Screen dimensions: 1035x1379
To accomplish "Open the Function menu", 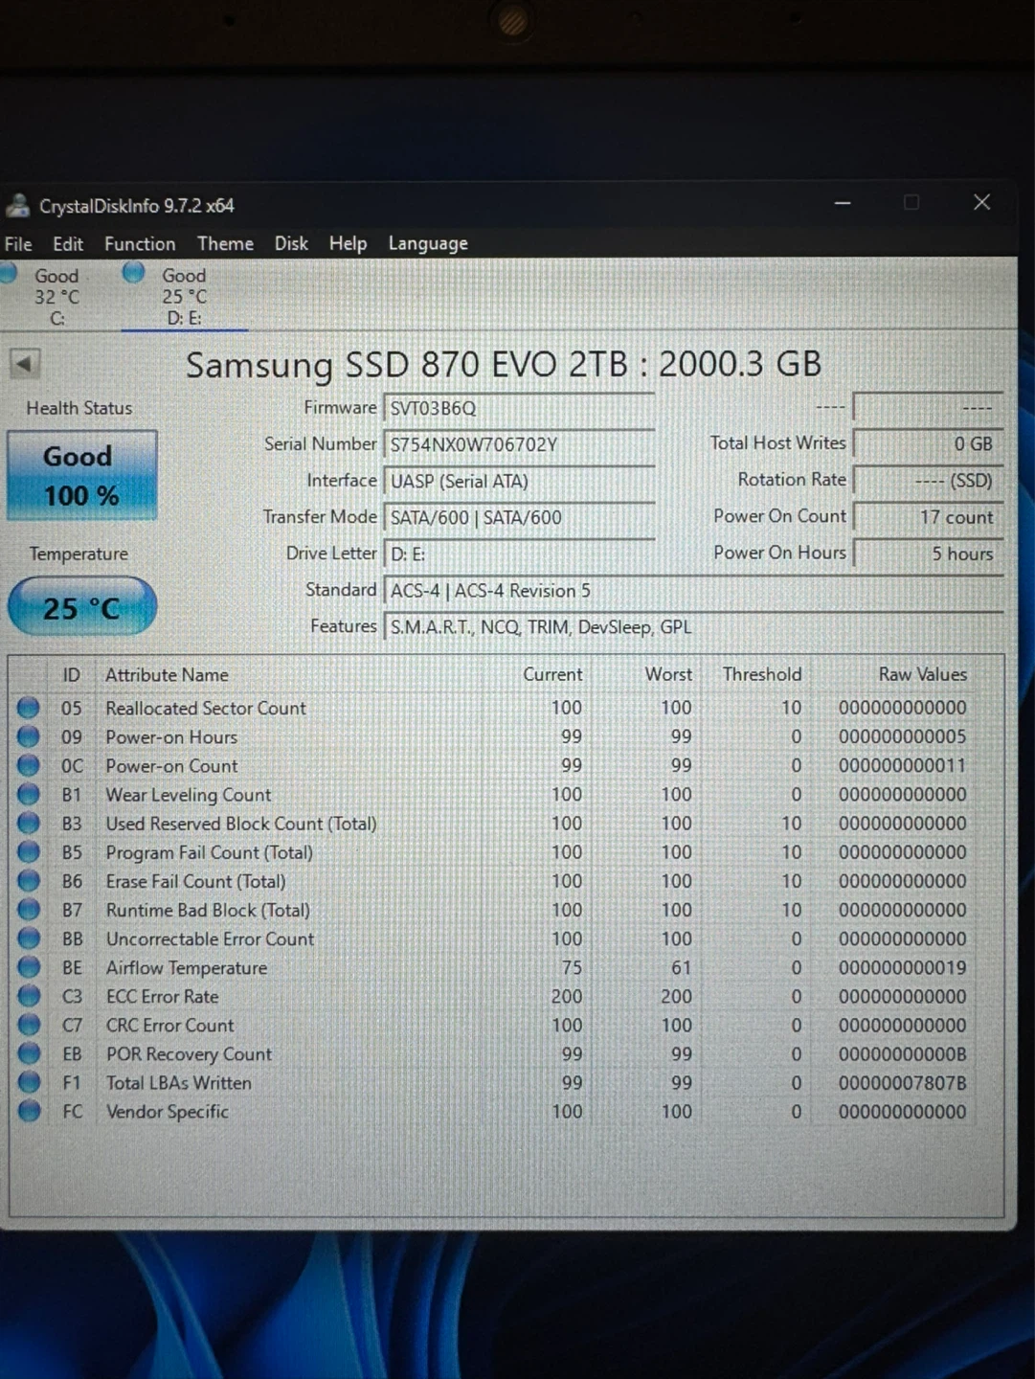I will pos(140,244).
